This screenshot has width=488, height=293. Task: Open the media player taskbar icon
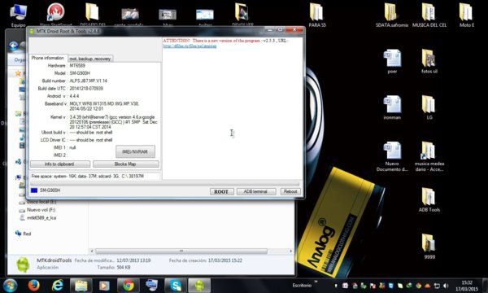tap(104, 286)
